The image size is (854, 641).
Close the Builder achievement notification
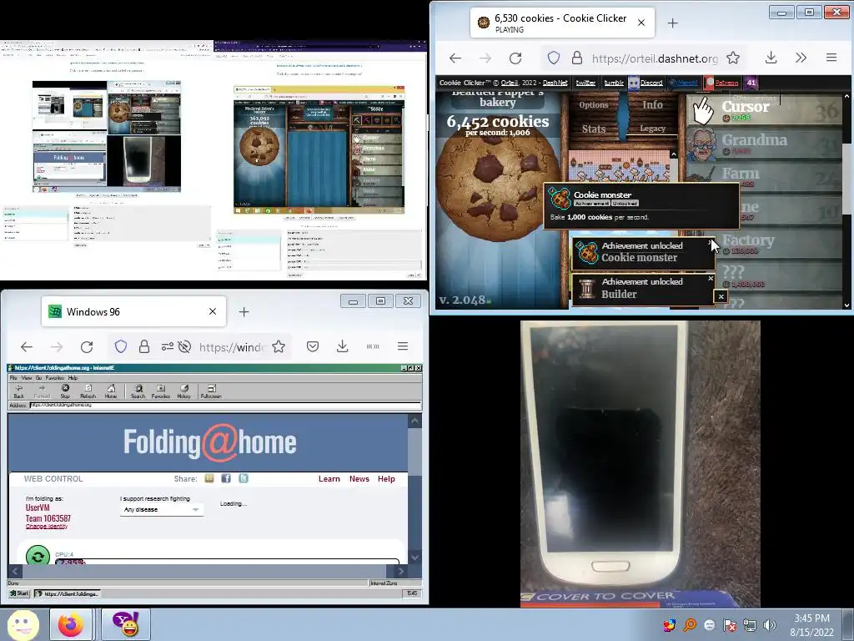point(711,278)
